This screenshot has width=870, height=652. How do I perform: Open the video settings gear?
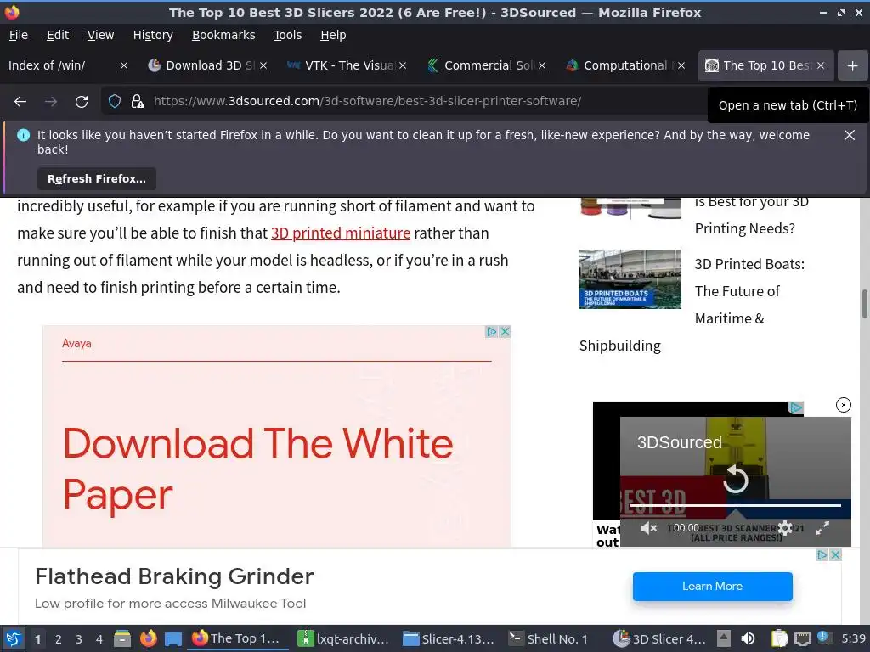(785, 528)
